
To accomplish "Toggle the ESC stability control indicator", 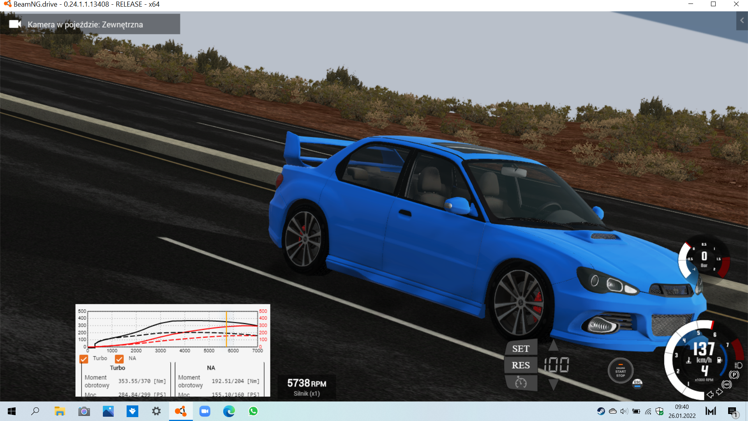I will click(637, 383).
